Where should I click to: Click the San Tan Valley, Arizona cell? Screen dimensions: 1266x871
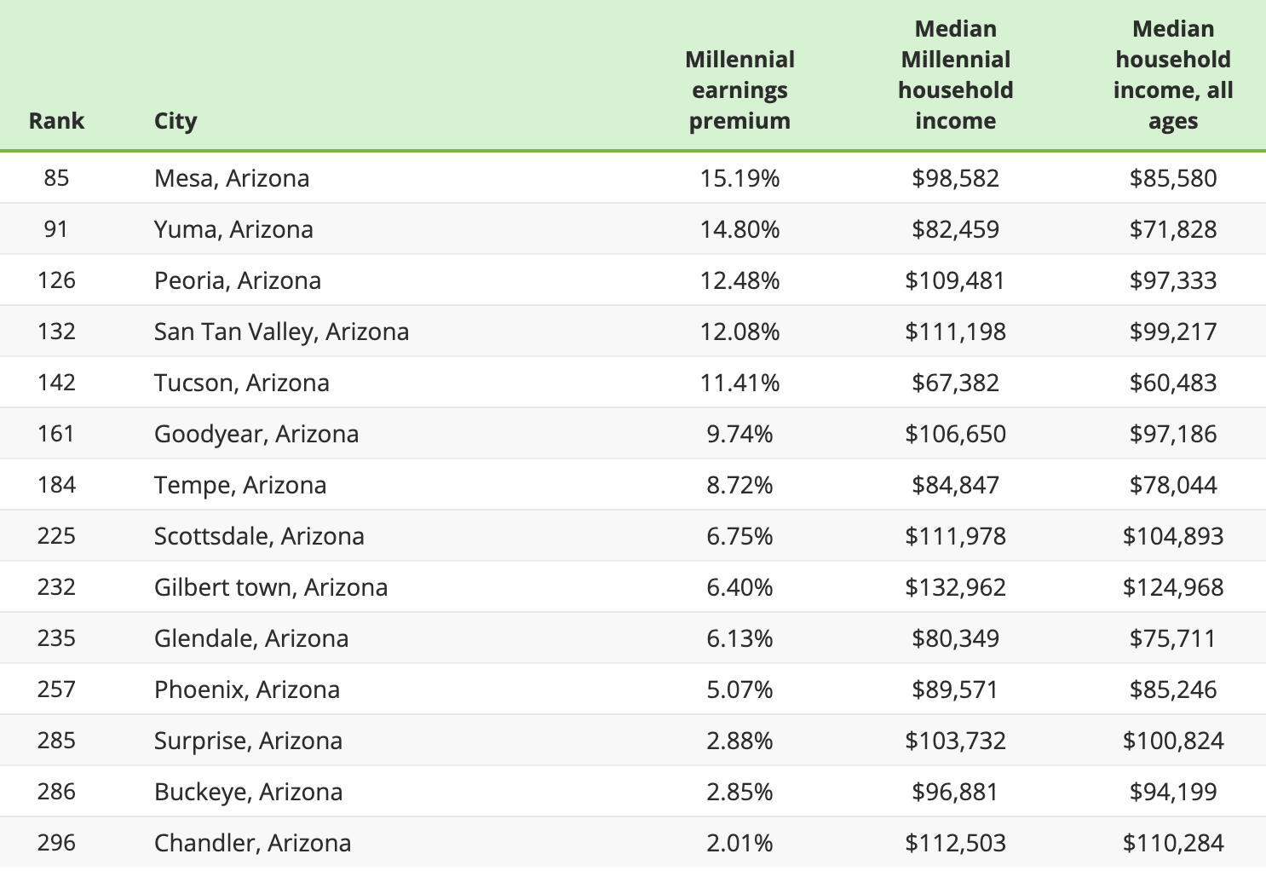pyautogui.click(x=281, y=332)
